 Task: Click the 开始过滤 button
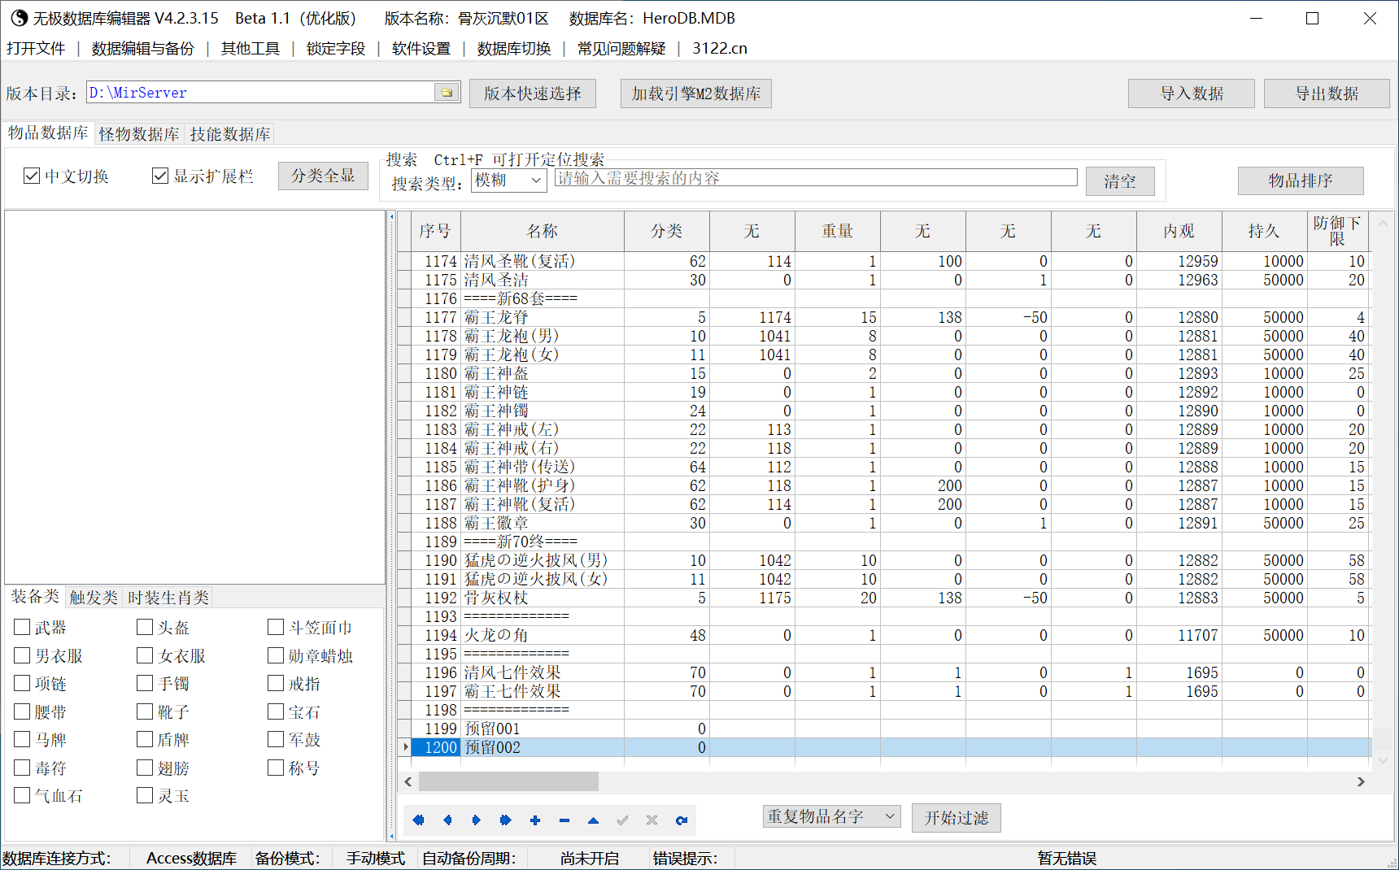pyautogui.click(x=957, y=818)
